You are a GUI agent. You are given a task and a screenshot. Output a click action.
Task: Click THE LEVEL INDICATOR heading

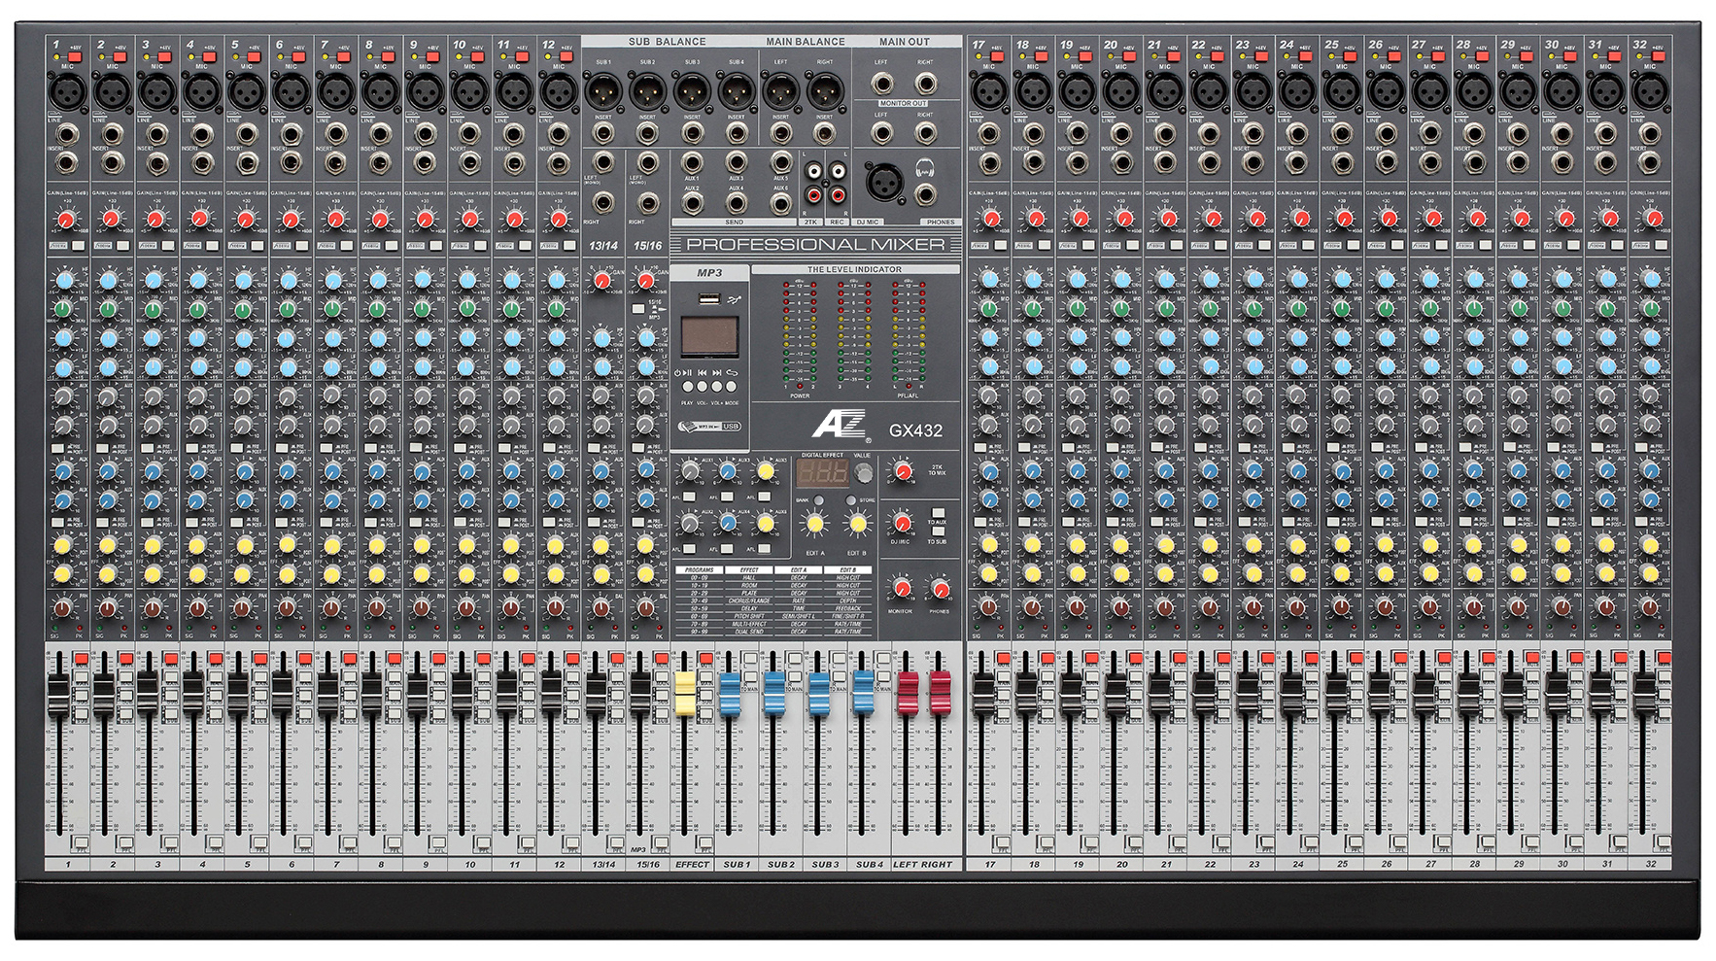pos(854,269)
